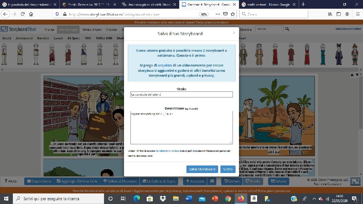Viewport: 363px width, 204px height.
Task: Select Adolescenti character subcategory
Action: click(24, 38)
